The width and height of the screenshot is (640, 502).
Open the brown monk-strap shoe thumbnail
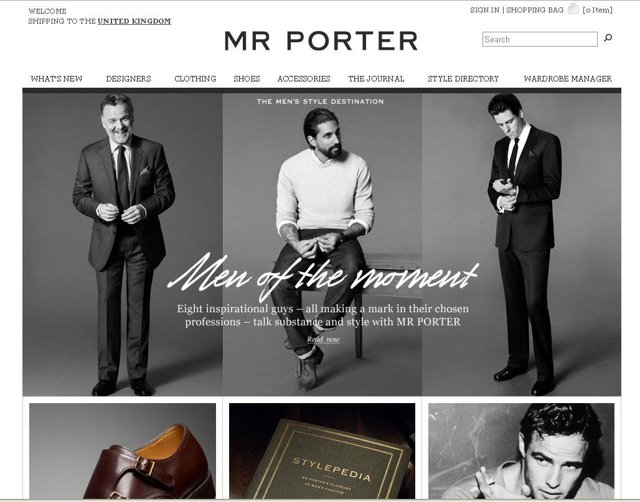[123, 450]
